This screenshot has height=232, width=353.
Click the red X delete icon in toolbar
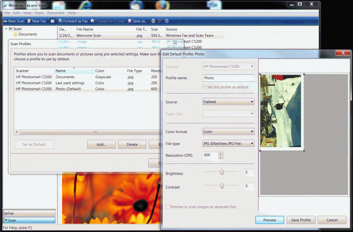click(160, 21)
